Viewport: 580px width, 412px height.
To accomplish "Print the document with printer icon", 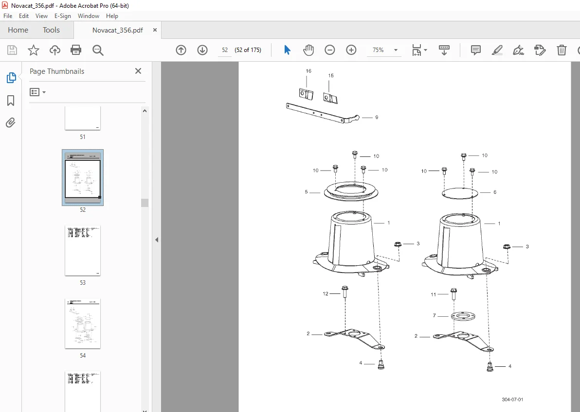I will [76, 50].
